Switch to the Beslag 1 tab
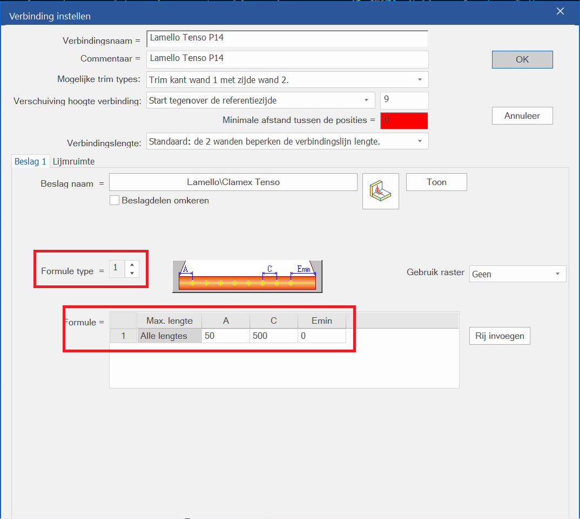580x519 pixels. tap(30, 161)
